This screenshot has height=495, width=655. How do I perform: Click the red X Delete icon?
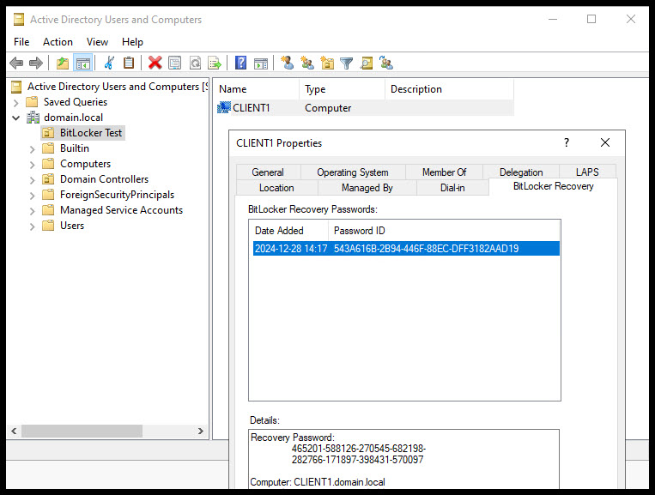point(155,63)
